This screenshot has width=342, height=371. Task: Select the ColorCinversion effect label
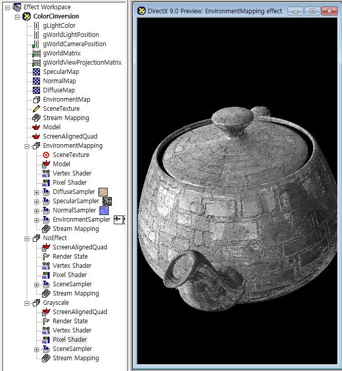(x=56, y=16)
